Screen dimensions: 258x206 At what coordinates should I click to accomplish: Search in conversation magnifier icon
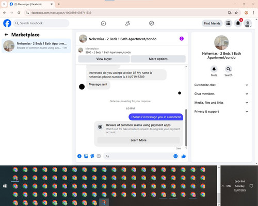(x=229, y=69)
